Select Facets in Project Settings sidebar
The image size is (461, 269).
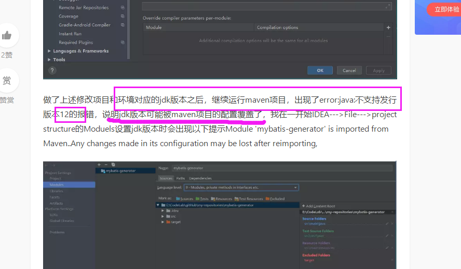pyautogui.click(x=55, y=197)
